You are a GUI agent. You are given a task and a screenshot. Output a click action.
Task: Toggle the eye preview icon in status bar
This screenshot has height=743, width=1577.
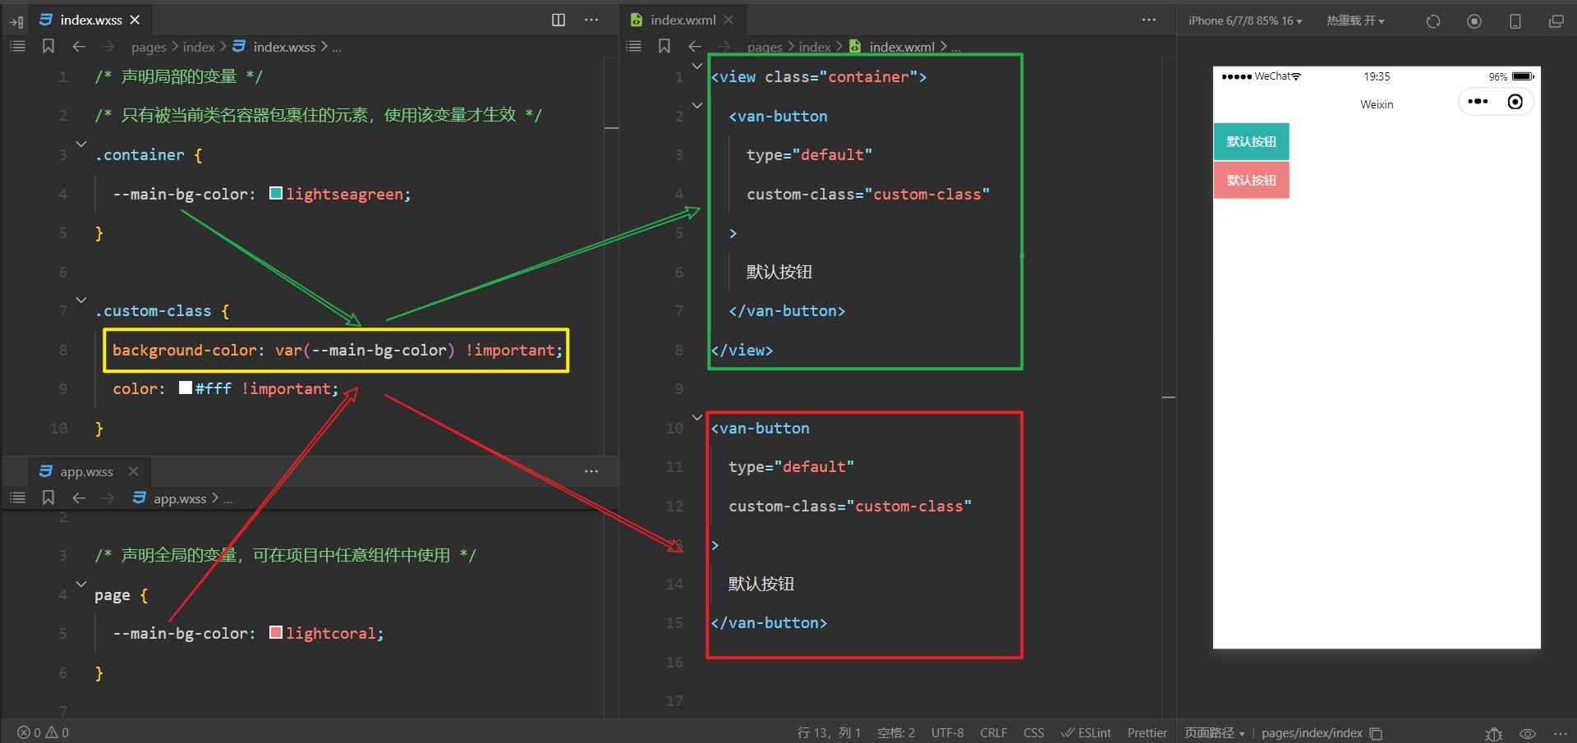(1528, 733)
